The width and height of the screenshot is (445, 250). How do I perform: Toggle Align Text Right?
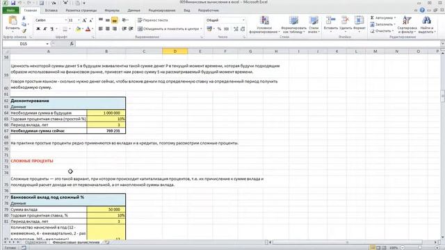pos(114,29)
